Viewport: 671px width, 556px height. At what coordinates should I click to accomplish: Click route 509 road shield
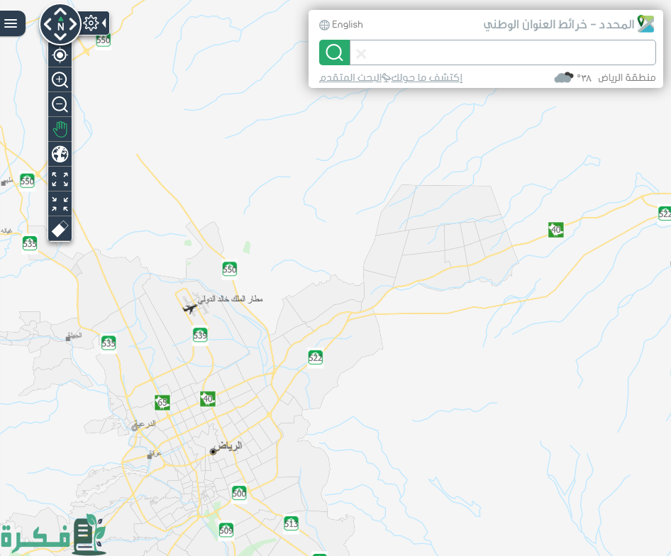click(x=226, y=530)
